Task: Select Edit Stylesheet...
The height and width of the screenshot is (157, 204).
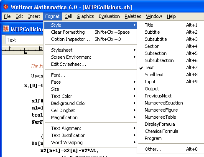Action: point(90,64)
